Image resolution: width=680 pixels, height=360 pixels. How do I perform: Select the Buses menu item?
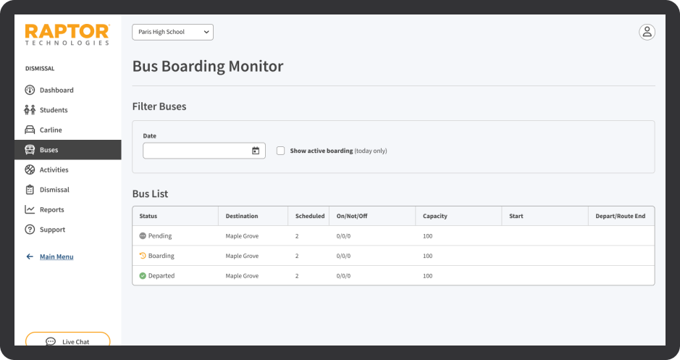[67, 150]
